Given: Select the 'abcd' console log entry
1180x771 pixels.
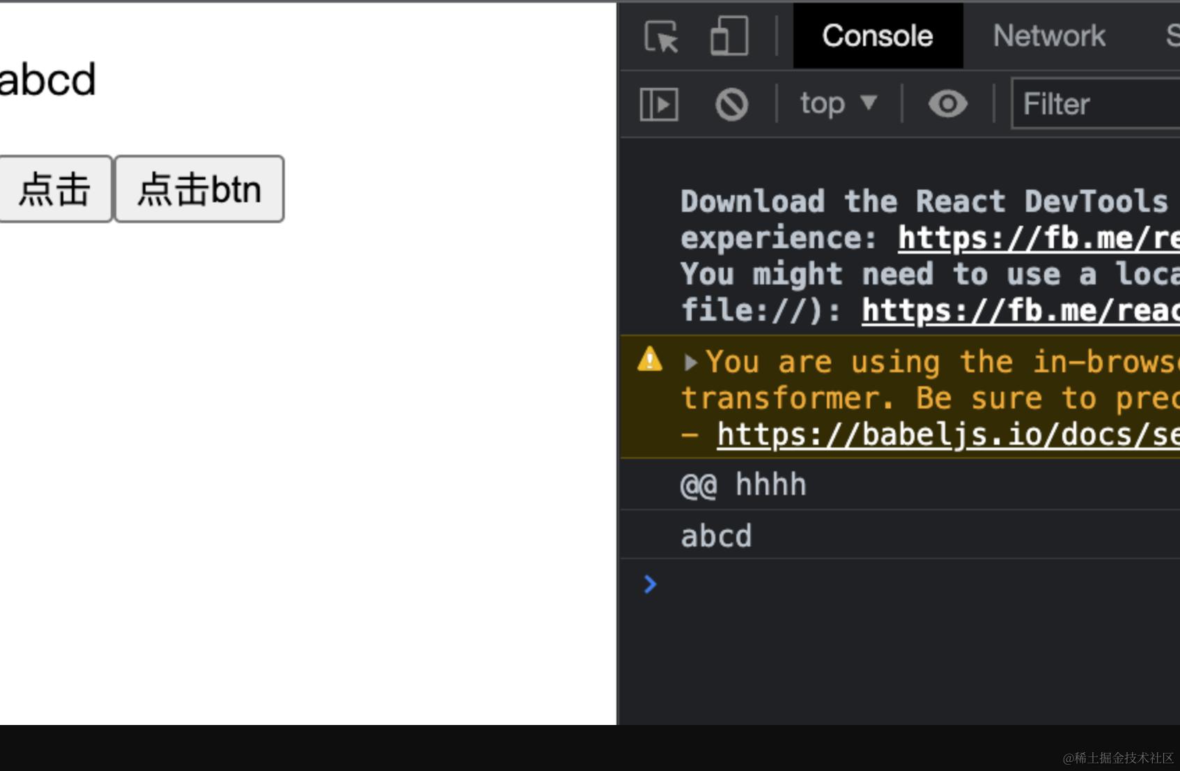Looking at the screenshot, I should click(x=900, y=535).
